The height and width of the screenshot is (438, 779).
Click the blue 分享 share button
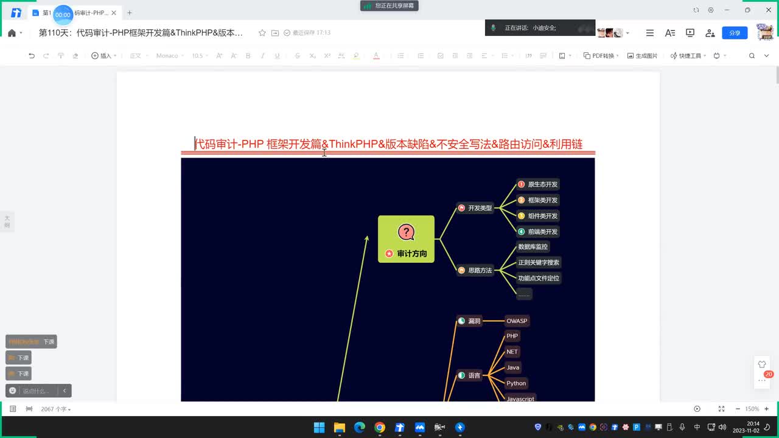[735, 33]
